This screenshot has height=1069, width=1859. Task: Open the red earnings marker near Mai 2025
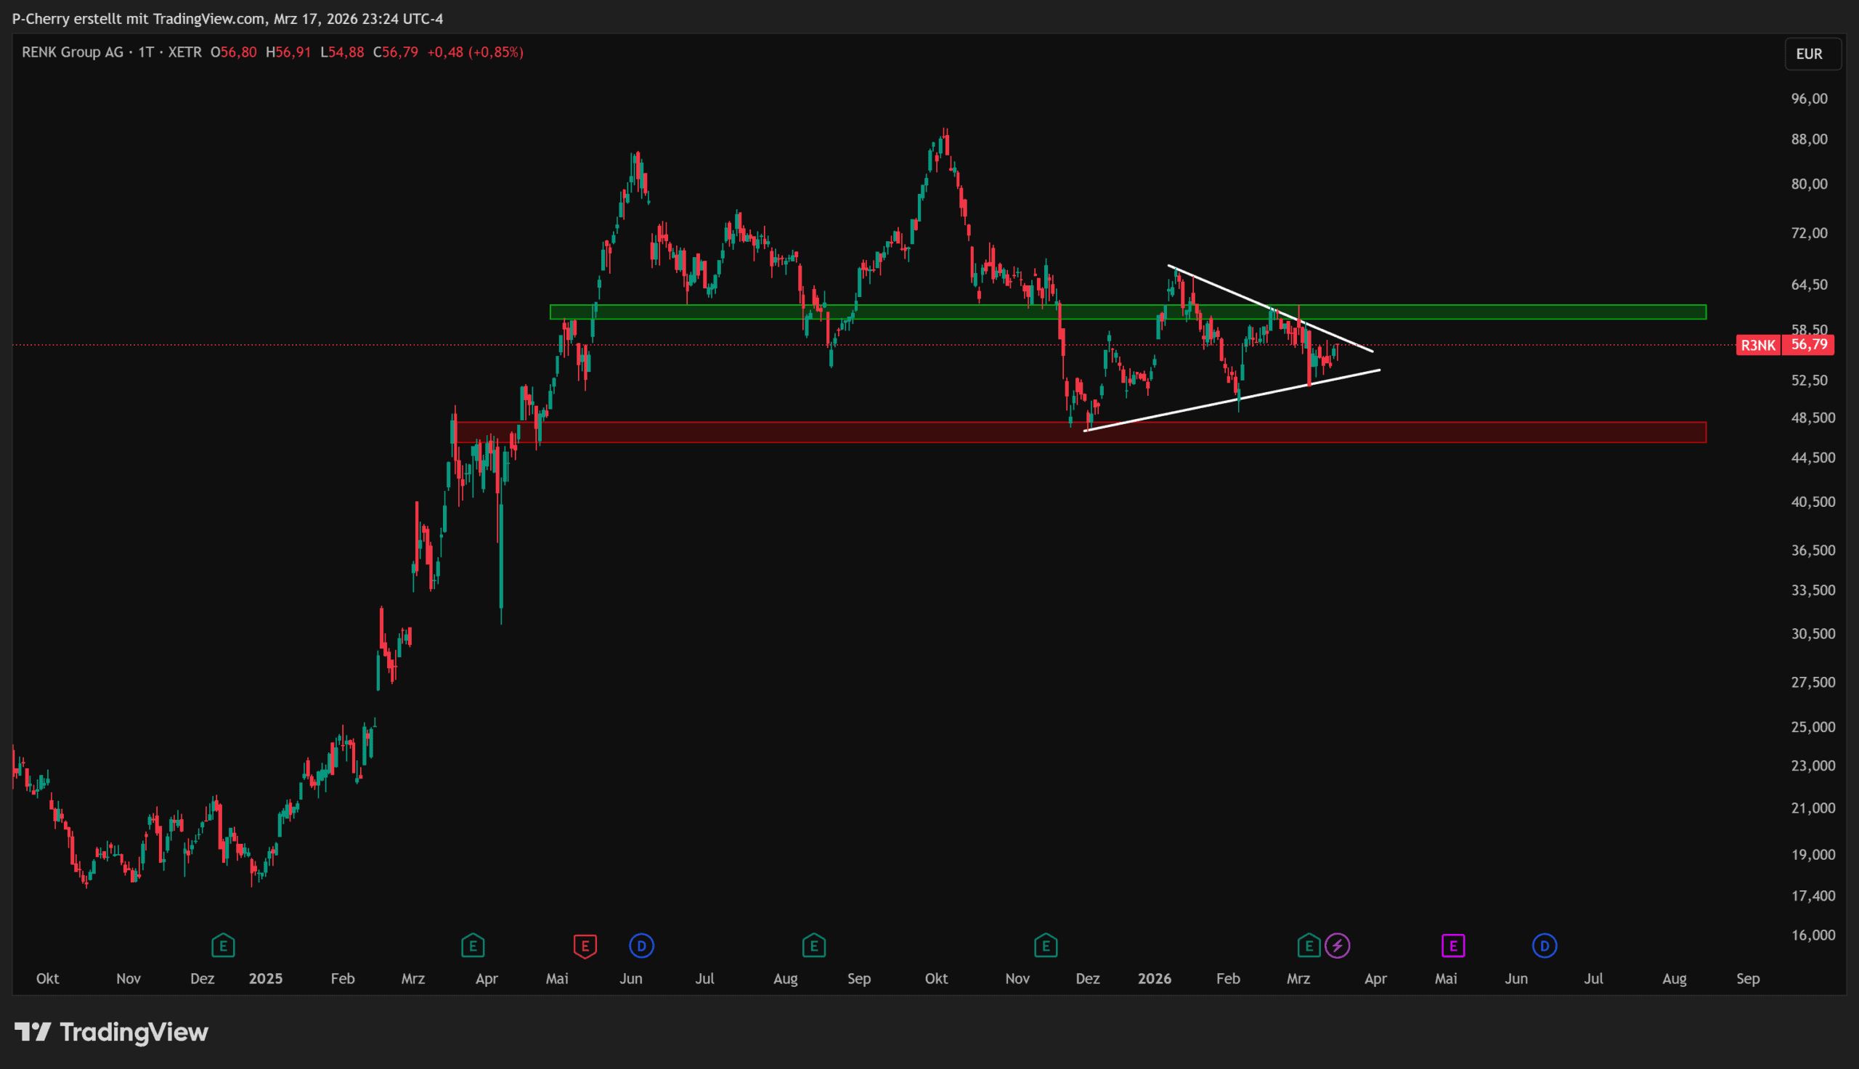585,946
